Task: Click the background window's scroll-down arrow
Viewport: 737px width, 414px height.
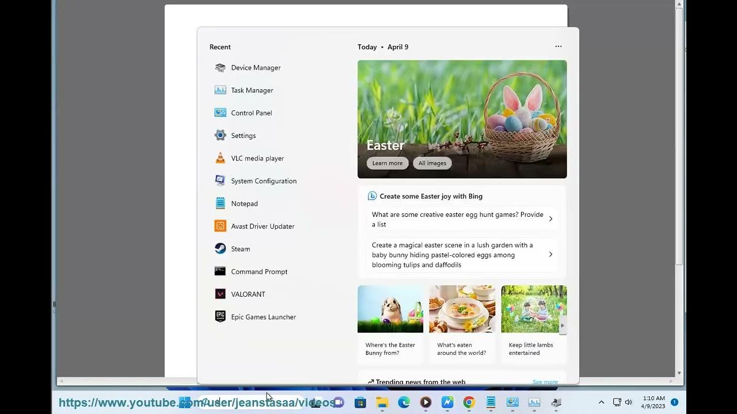Action: (x=679, y=373)
